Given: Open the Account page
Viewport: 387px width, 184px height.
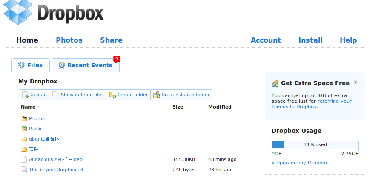Looking at the screenshot, I should 266,40.
